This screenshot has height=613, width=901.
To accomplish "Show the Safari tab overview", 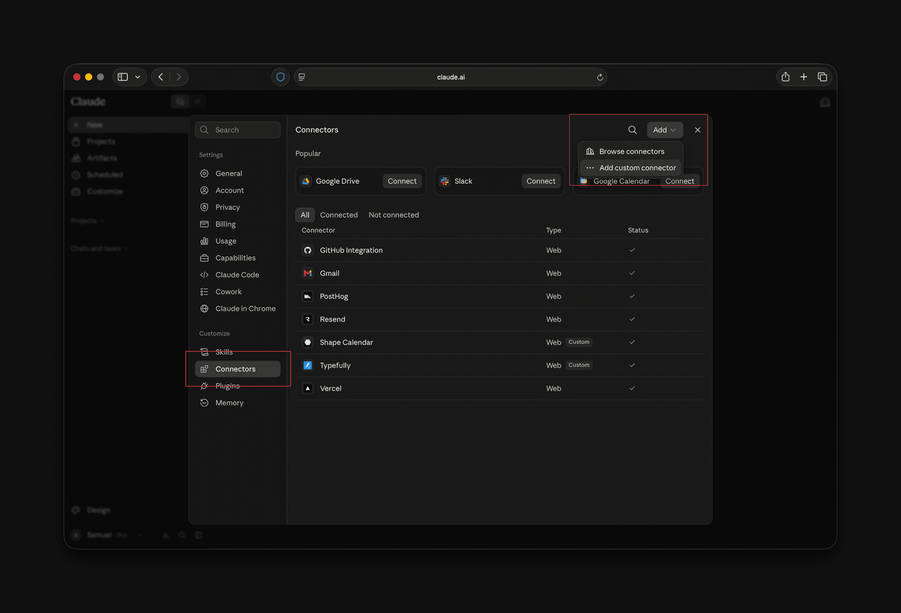I will pyautogui.click(x=822, y=77).
